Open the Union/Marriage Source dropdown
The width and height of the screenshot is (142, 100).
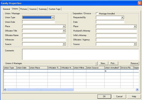(64, 44)
